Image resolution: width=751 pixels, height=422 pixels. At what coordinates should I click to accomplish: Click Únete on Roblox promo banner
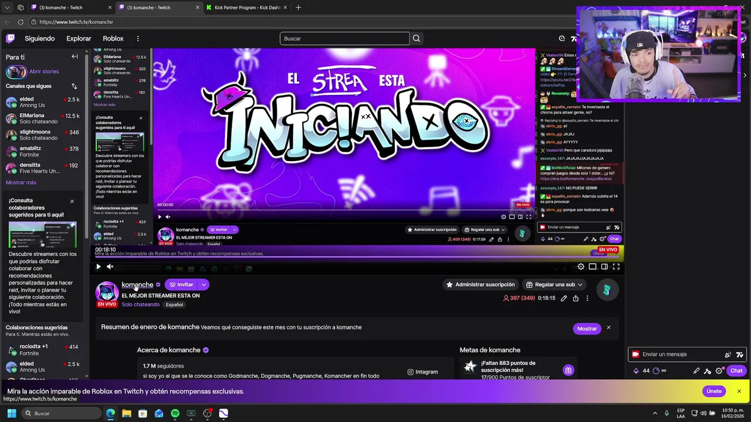pyautogui.click(x=714, y=391)
